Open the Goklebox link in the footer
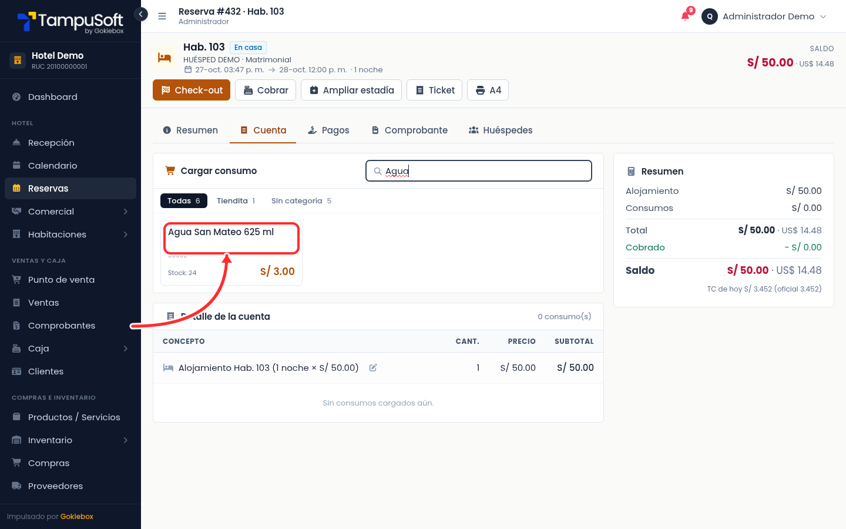846x529 pixels. point(77,517)
